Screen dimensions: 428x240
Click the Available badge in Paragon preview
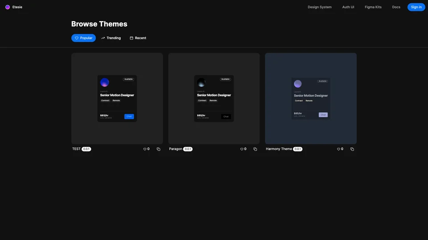[226, 79]
